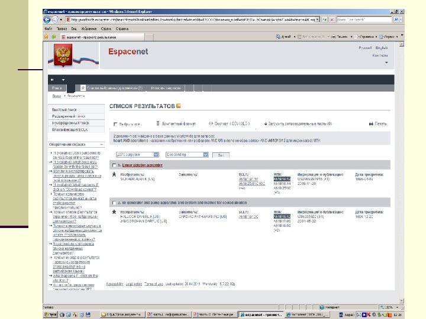Open the zoom level dropdown in status bar
426x319 pixels.
coord(397,307)
